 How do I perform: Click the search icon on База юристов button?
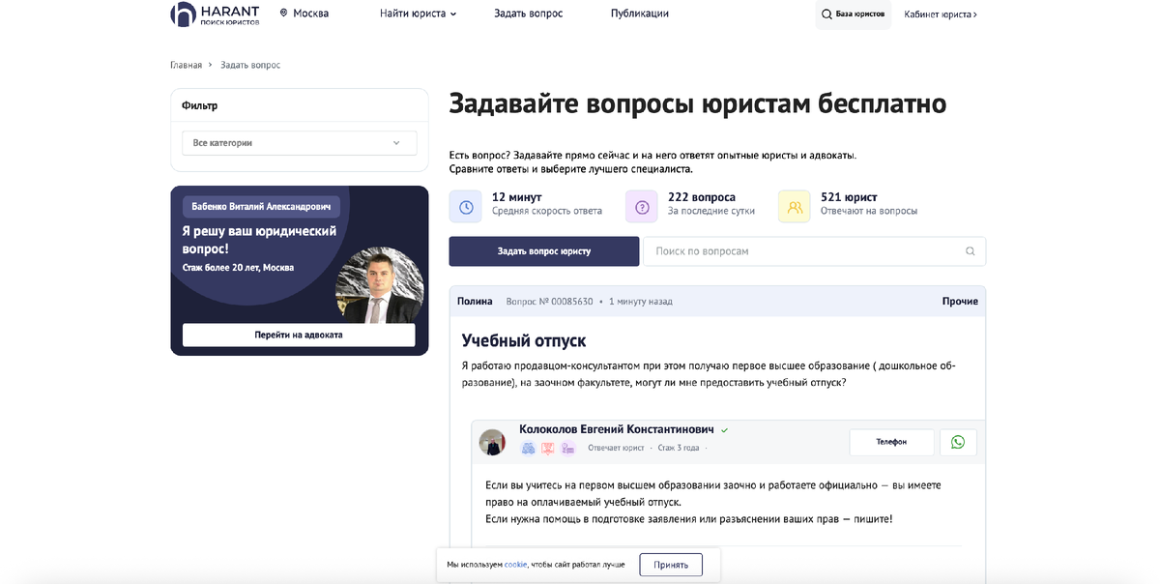click(x=826, y=15)
